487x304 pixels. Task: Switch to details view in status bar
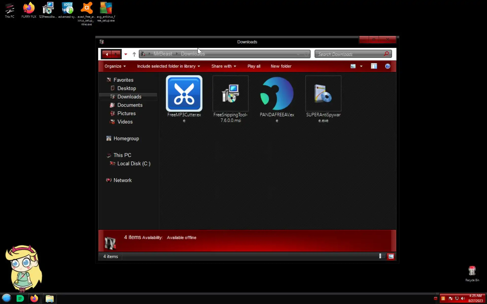pos(381,256)
